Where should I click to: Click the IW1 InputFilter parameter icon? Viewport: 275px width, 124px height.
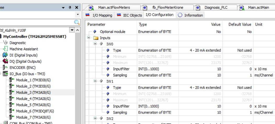(x=108, y=106)
